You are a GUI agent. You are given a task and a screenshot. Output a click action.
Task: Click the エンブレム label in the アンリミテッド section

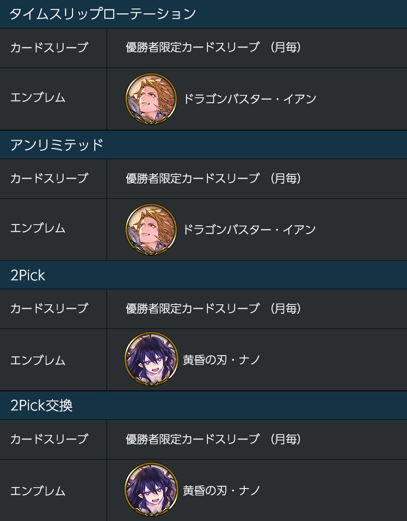click(38, 228)
